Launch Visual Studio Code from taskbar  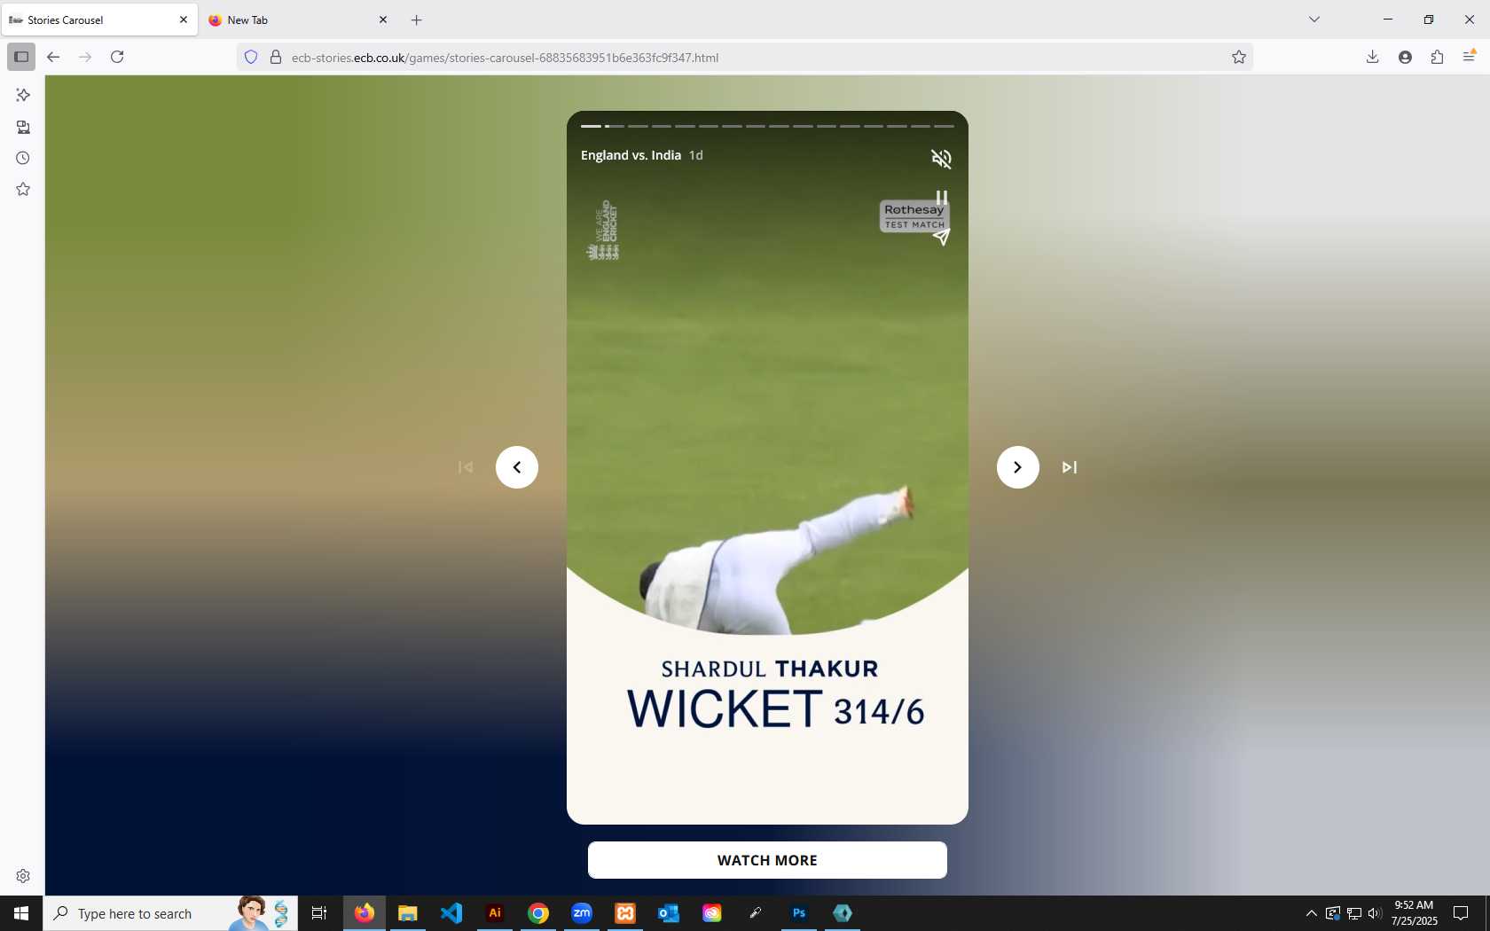(451, 913)
